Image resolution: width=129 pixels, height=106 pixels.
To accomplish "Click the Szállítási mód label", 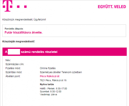I will (14, 72).
